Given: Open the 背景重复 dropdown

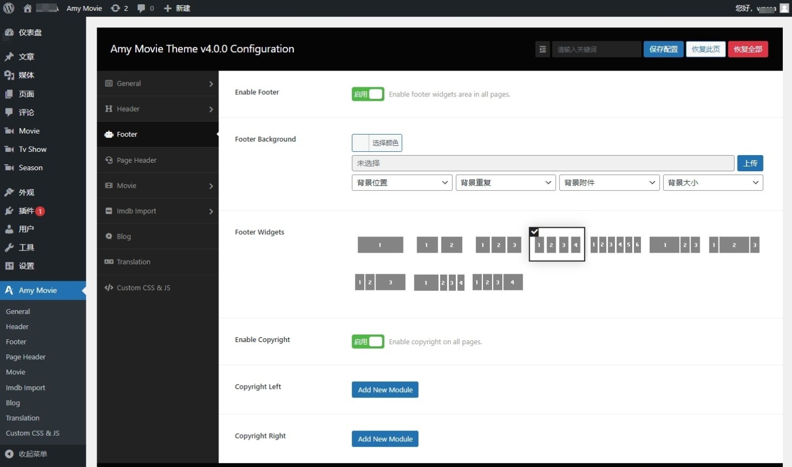Looking at the screenshot, I should click(x=506, y=183).
